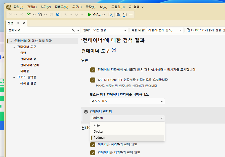Click the JSON으로 사용자 설정 편집 link

coord(206,30)
